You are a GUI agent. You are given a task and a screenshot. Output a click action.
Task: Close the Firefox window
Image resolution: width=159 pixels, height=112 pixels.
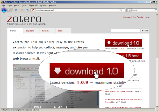[x=157, y=2]
